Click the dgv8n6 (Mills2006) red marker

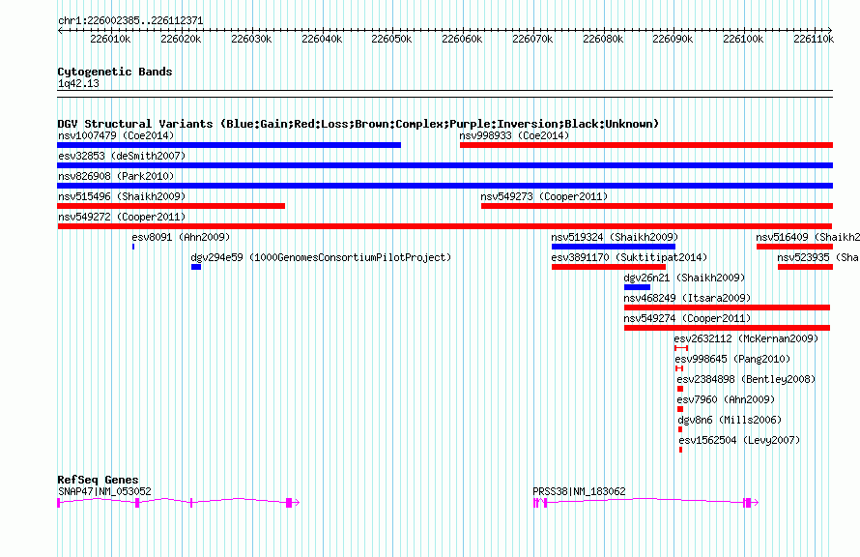point(680,429)
